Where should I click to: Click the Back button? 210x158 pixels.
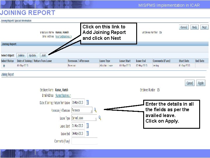pos(195,27)
